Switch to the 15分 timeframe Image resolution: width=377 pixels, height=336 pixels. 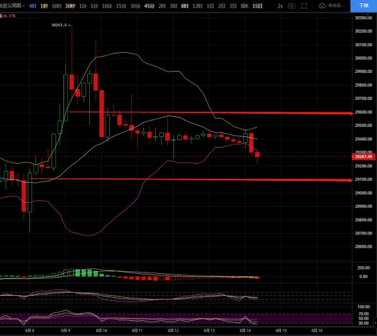121,6
